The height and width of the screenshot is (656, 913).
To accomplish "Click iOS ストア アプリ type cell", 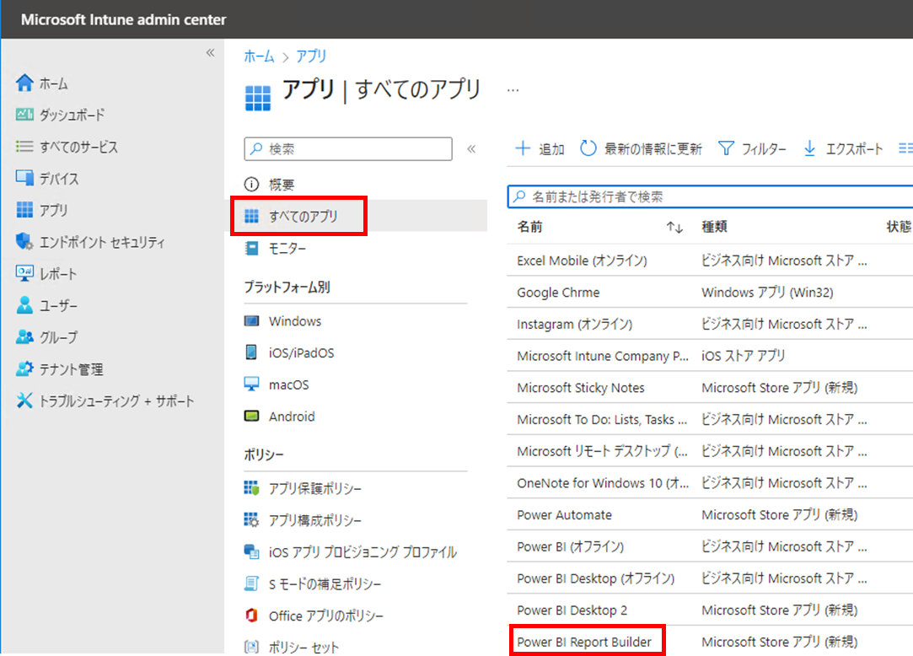I will tap(743, 356).
